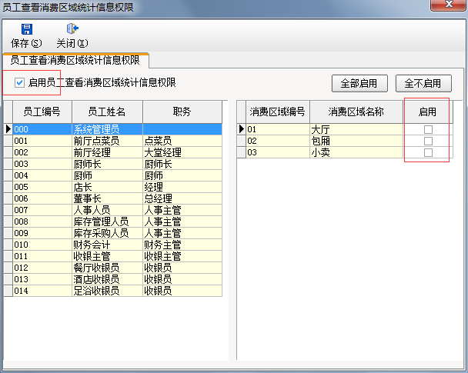468x373 pixels.
Task: Click row selector for area 01
Action: 241,129
